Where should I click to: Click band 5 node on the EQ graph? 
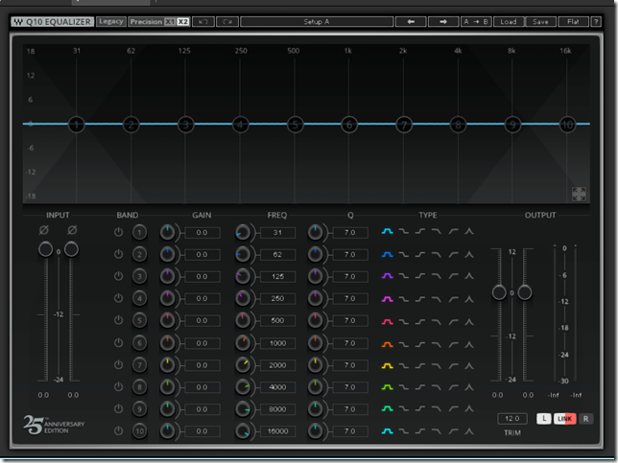pyautogui.click(x=295, y=125)
